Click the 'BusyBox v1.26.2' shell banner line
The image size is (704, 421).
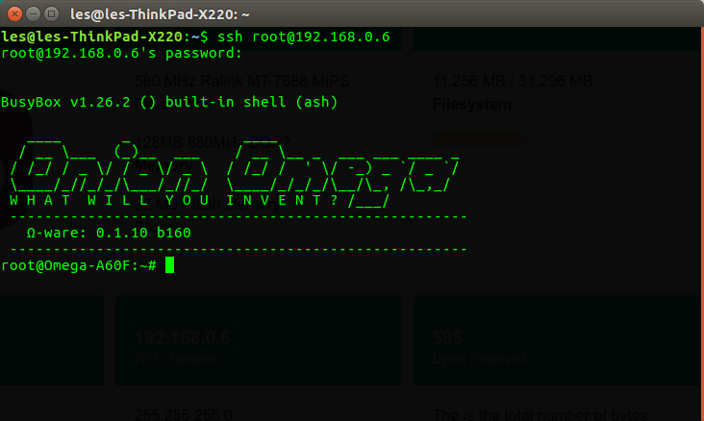[x=169, y=102]
